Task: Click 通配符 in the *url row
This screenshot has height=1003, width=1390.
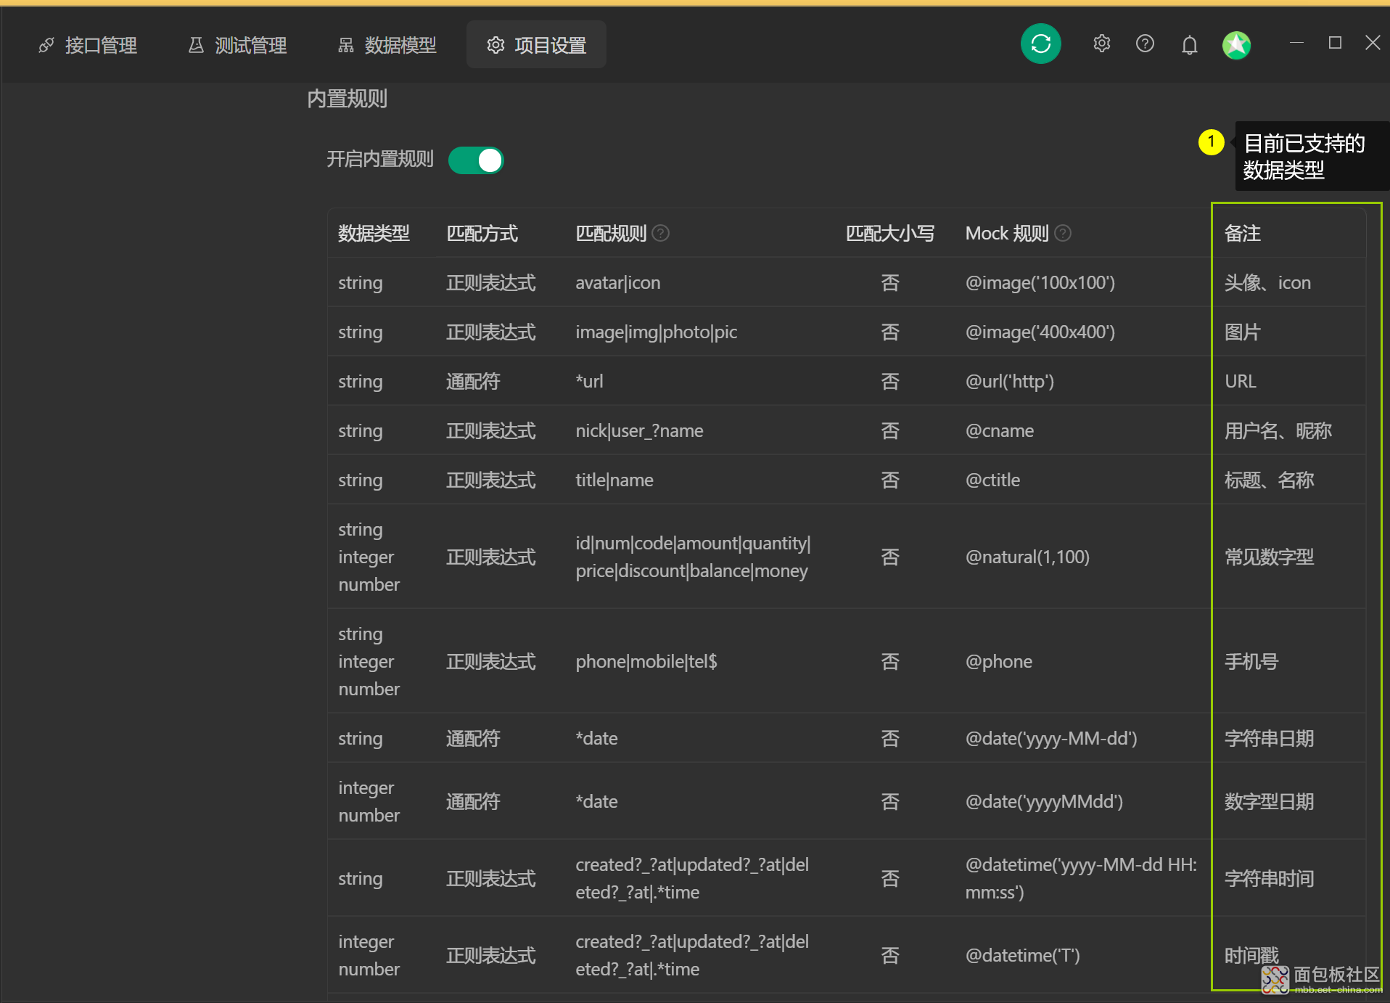Action: [x=473, y=381]
